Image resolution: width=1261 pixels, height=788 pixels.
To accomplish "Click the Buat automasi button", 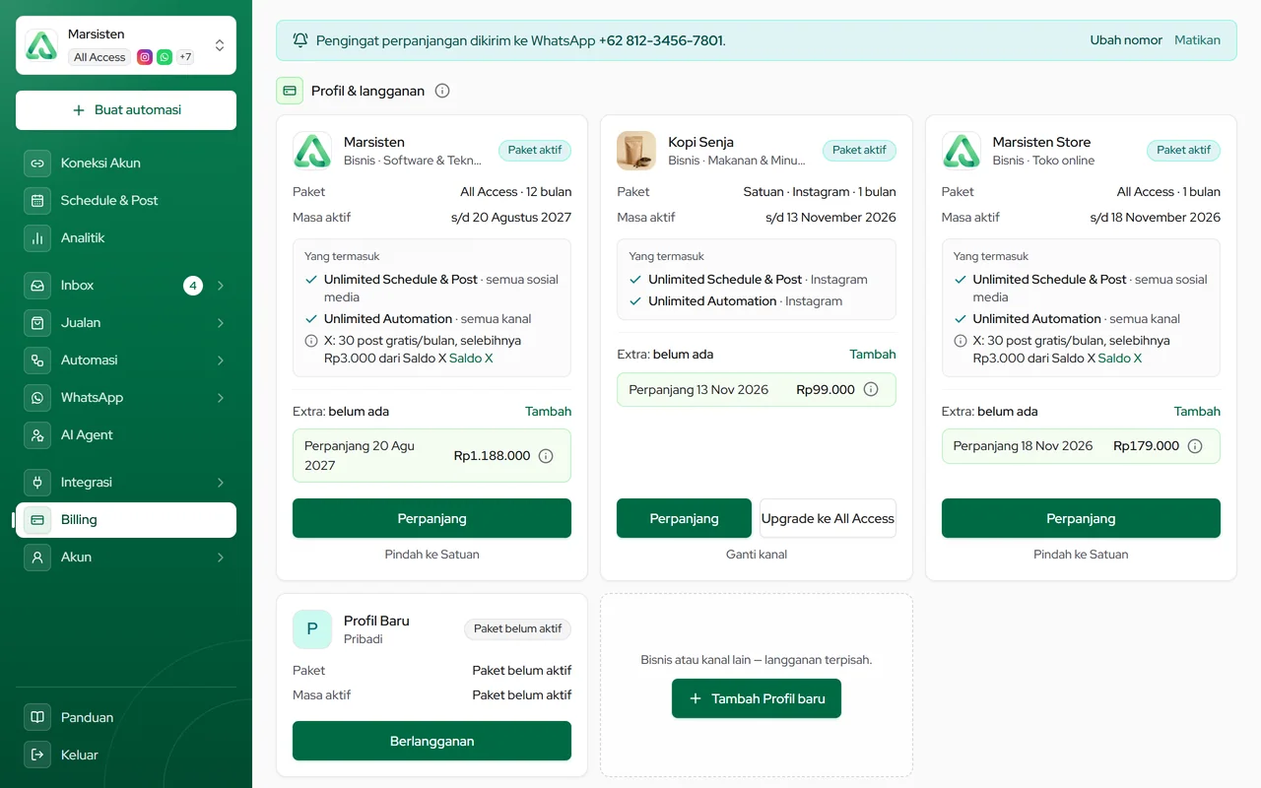I will coord(126,110).
